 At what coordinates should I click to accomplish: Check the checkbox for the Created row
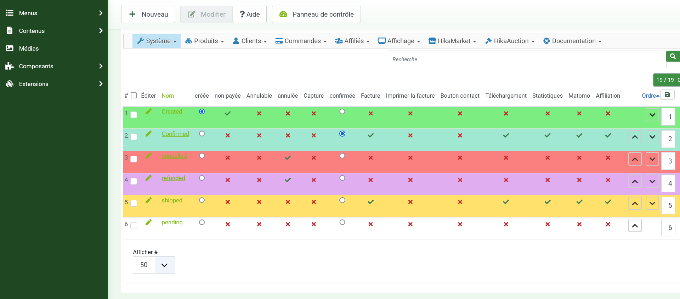(x=134, y=115)
